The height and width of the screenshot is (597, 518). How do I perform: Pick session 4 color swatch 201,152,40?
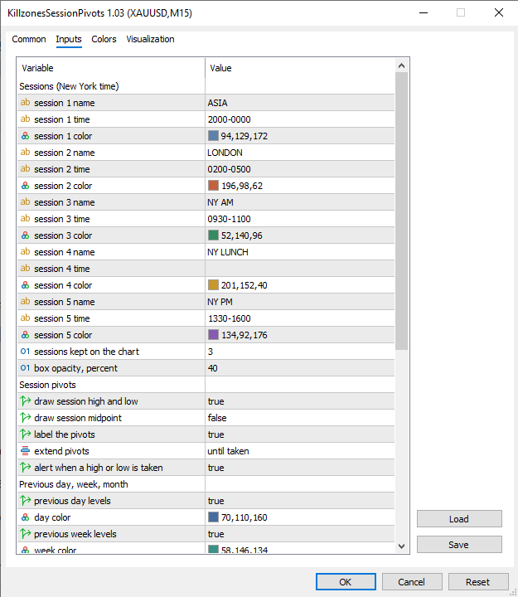coord(213,285)
